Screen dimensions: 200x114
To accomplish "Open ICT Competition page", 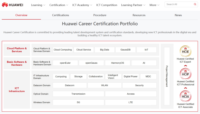I will [x=107, y=5].
